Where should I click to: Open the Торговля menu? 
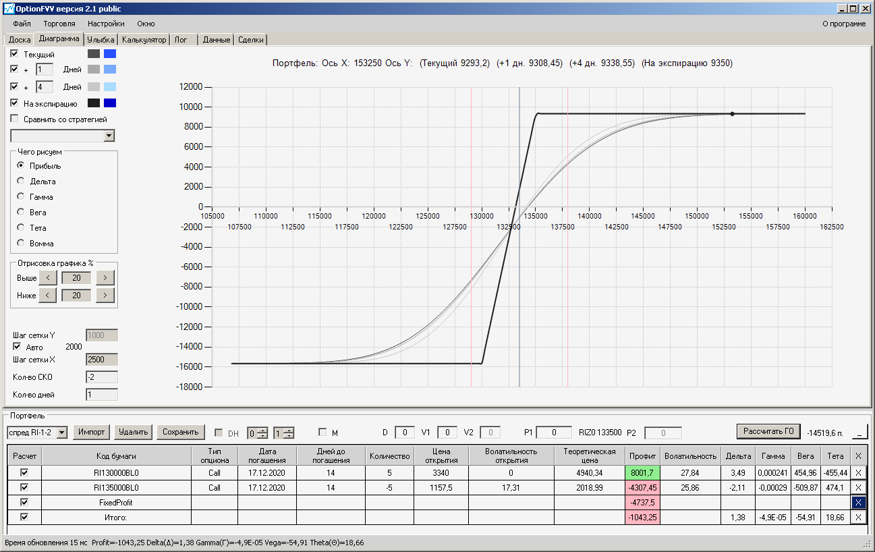tap(59, 24)
